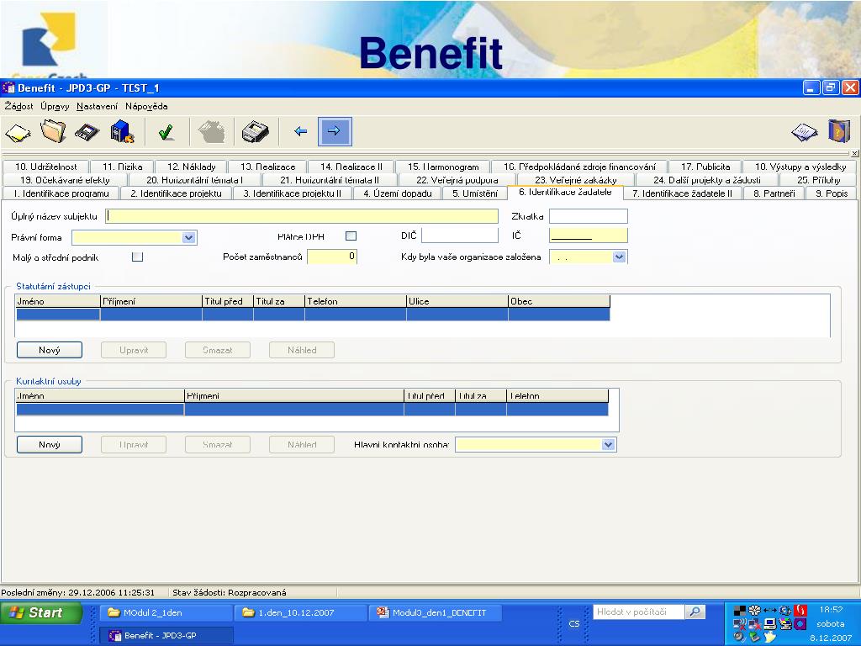Open the Nápověda menu
861x646 pixels.
click(146, 106)
